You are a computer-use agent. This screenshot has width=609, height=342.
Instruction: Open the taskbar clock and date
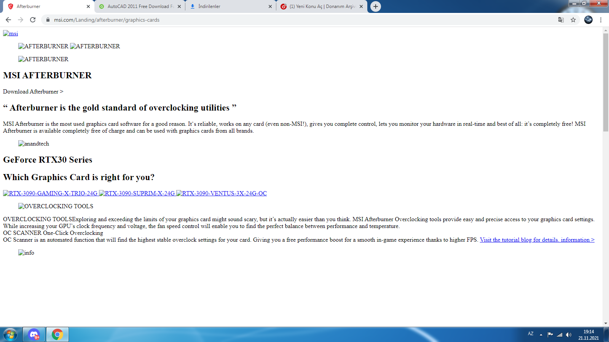click(588, 335)
